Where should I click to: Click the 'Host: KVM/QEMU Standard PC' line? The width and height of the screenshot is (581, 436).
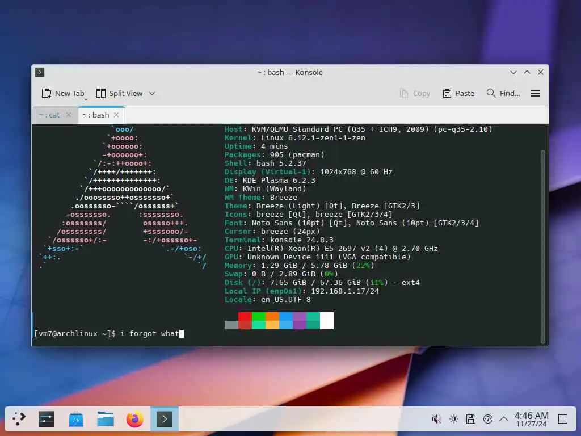tap(359, 129)
